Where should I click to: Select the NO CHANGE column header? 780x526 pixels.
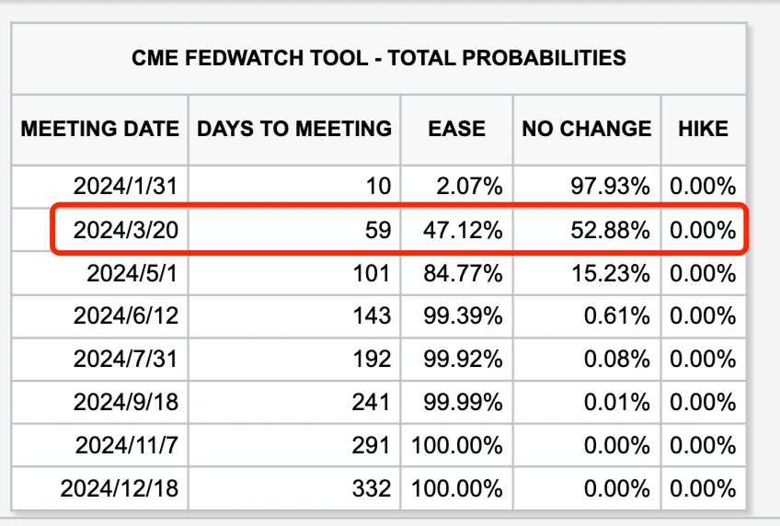coord(586,129)
